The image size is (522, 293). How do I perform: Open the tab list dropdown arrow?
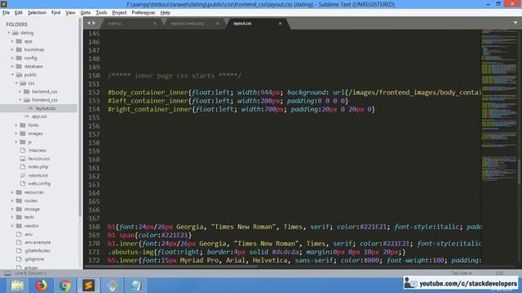pos(515,23)
